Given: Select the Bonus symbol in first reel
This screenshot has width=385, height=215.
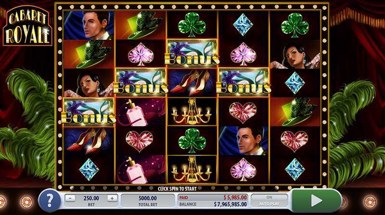Looking at the screenshot, I should [89, 112].
